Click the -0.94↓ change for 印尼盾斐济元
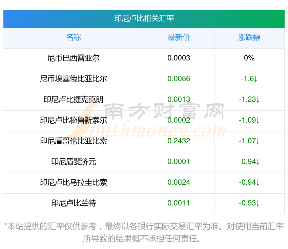Viewport: 288px width, 249px height. pyautogui.click(x=249, y=162)
